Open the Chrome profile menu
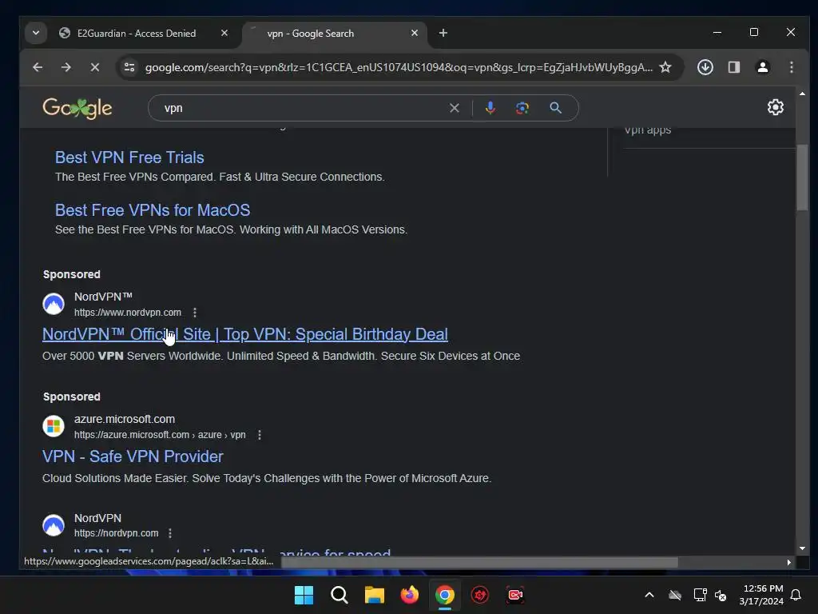Viewport: 818px width, 614px height. pyautogui.click(x=763, y=67)
